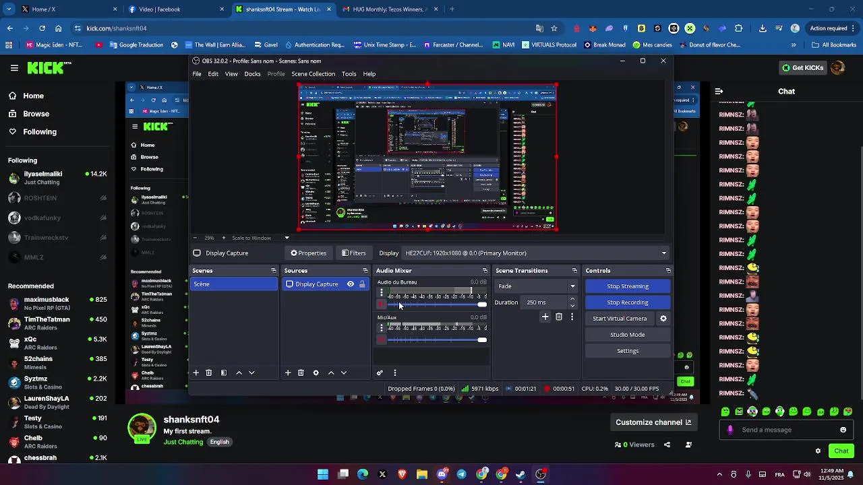Move the scene down in the Scenes toolbar

(251, 373)
